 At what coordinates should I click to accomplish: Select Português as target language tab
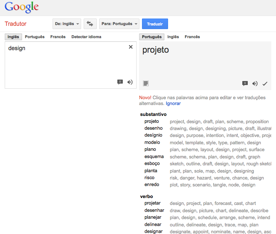point(152,37)
